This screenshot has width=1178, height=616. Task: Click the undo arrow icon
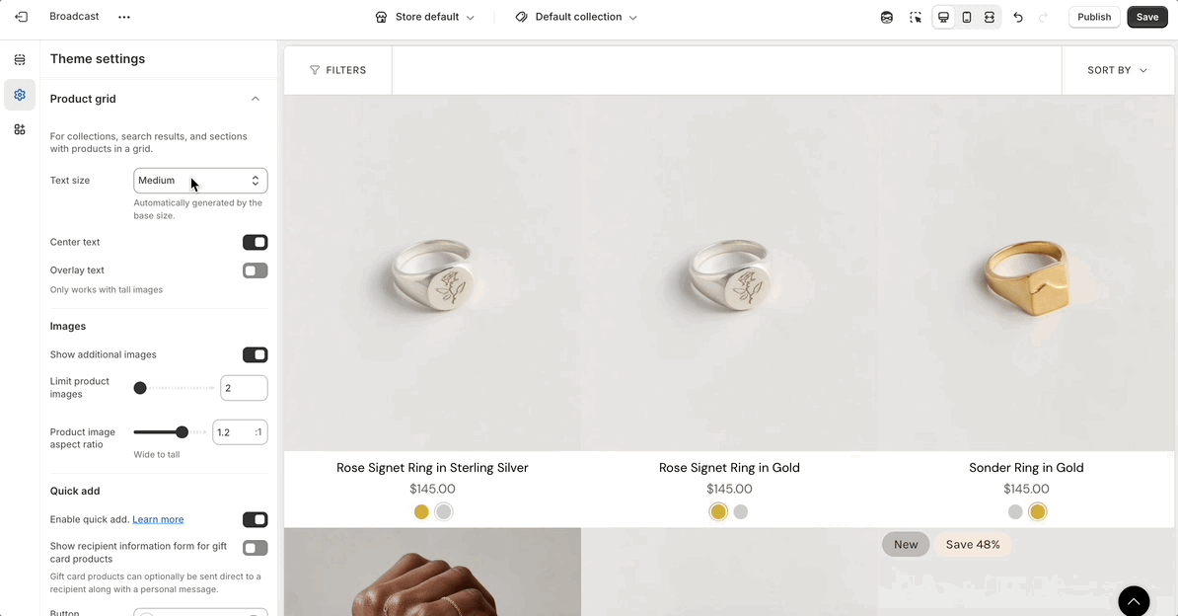pyautogui.click(x=1018, y=17)
